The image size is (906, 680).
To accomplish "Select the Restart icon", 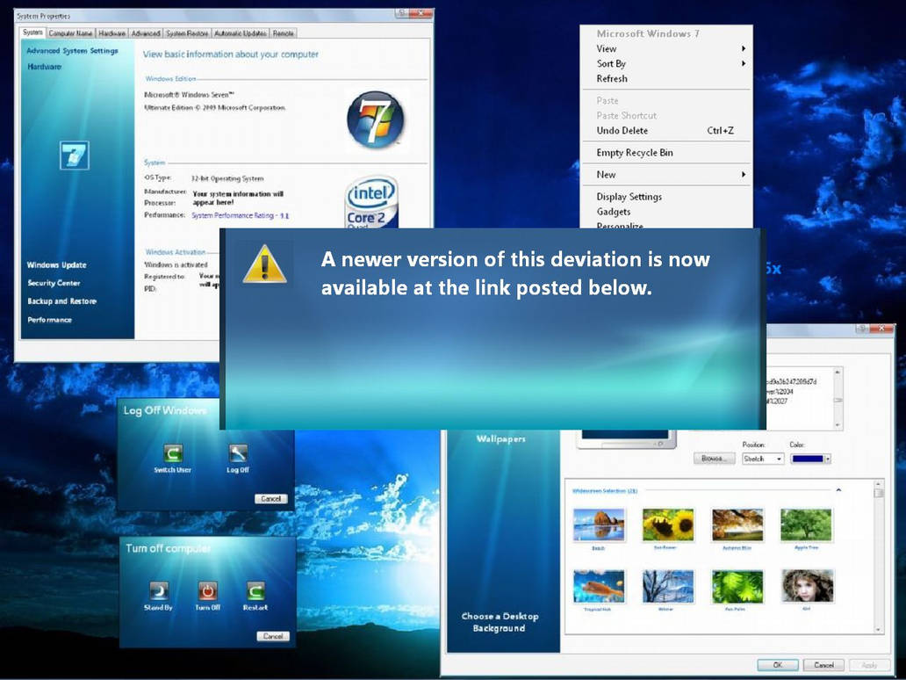I will click(257, 591).
